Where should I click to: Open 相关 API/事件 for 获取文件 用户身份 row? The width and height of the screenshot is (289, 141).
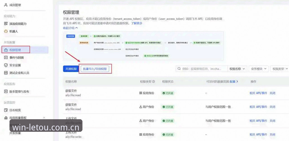click(258, 107)
